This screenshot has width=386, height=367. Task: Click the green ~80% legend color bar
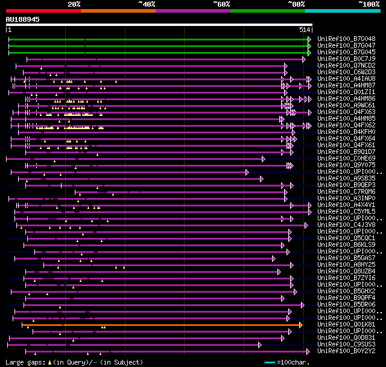(x=268, y=11)
